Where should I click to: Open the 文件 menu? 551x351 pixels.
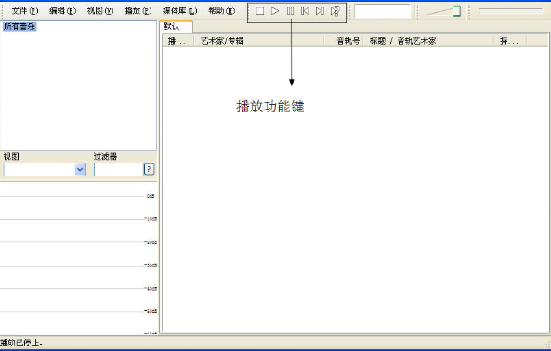24,11
